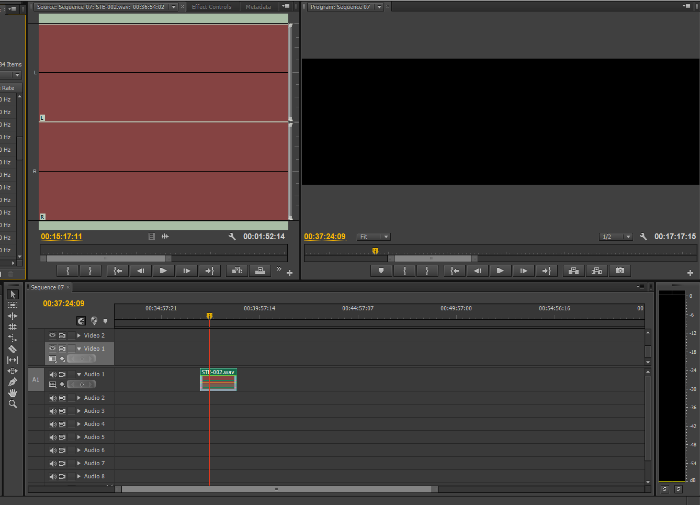
Task: Mute the Audio 1 track speaker
Action: pyautogui.click(x=52, y=375)
